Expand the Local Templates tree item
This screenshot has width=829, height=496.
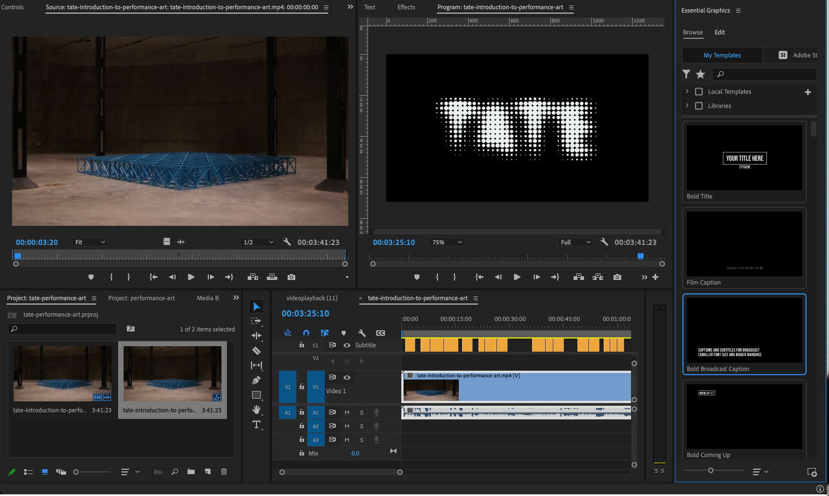click(687, 91)
